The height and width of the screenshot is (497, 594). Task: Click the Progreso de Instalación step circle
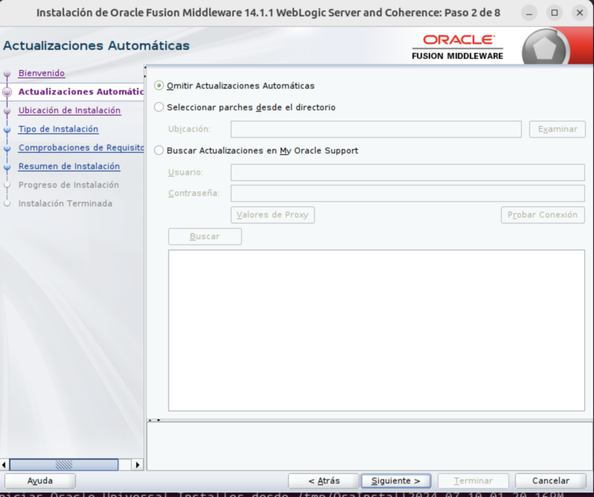click(7, 185)
